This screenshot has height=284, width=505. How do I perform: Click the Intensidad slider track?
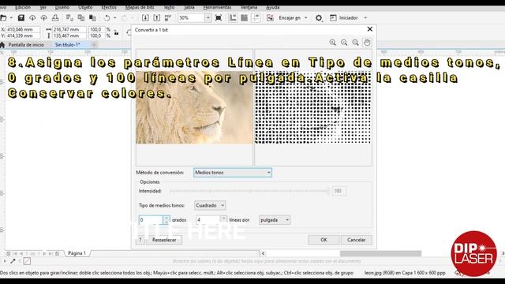(x=249, y=191)
